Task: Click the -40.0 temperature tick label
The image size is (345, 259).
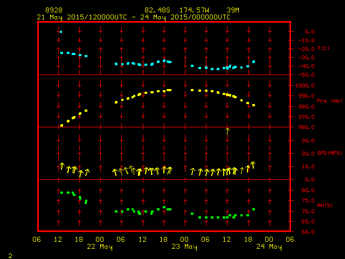Action: (307, 66)
